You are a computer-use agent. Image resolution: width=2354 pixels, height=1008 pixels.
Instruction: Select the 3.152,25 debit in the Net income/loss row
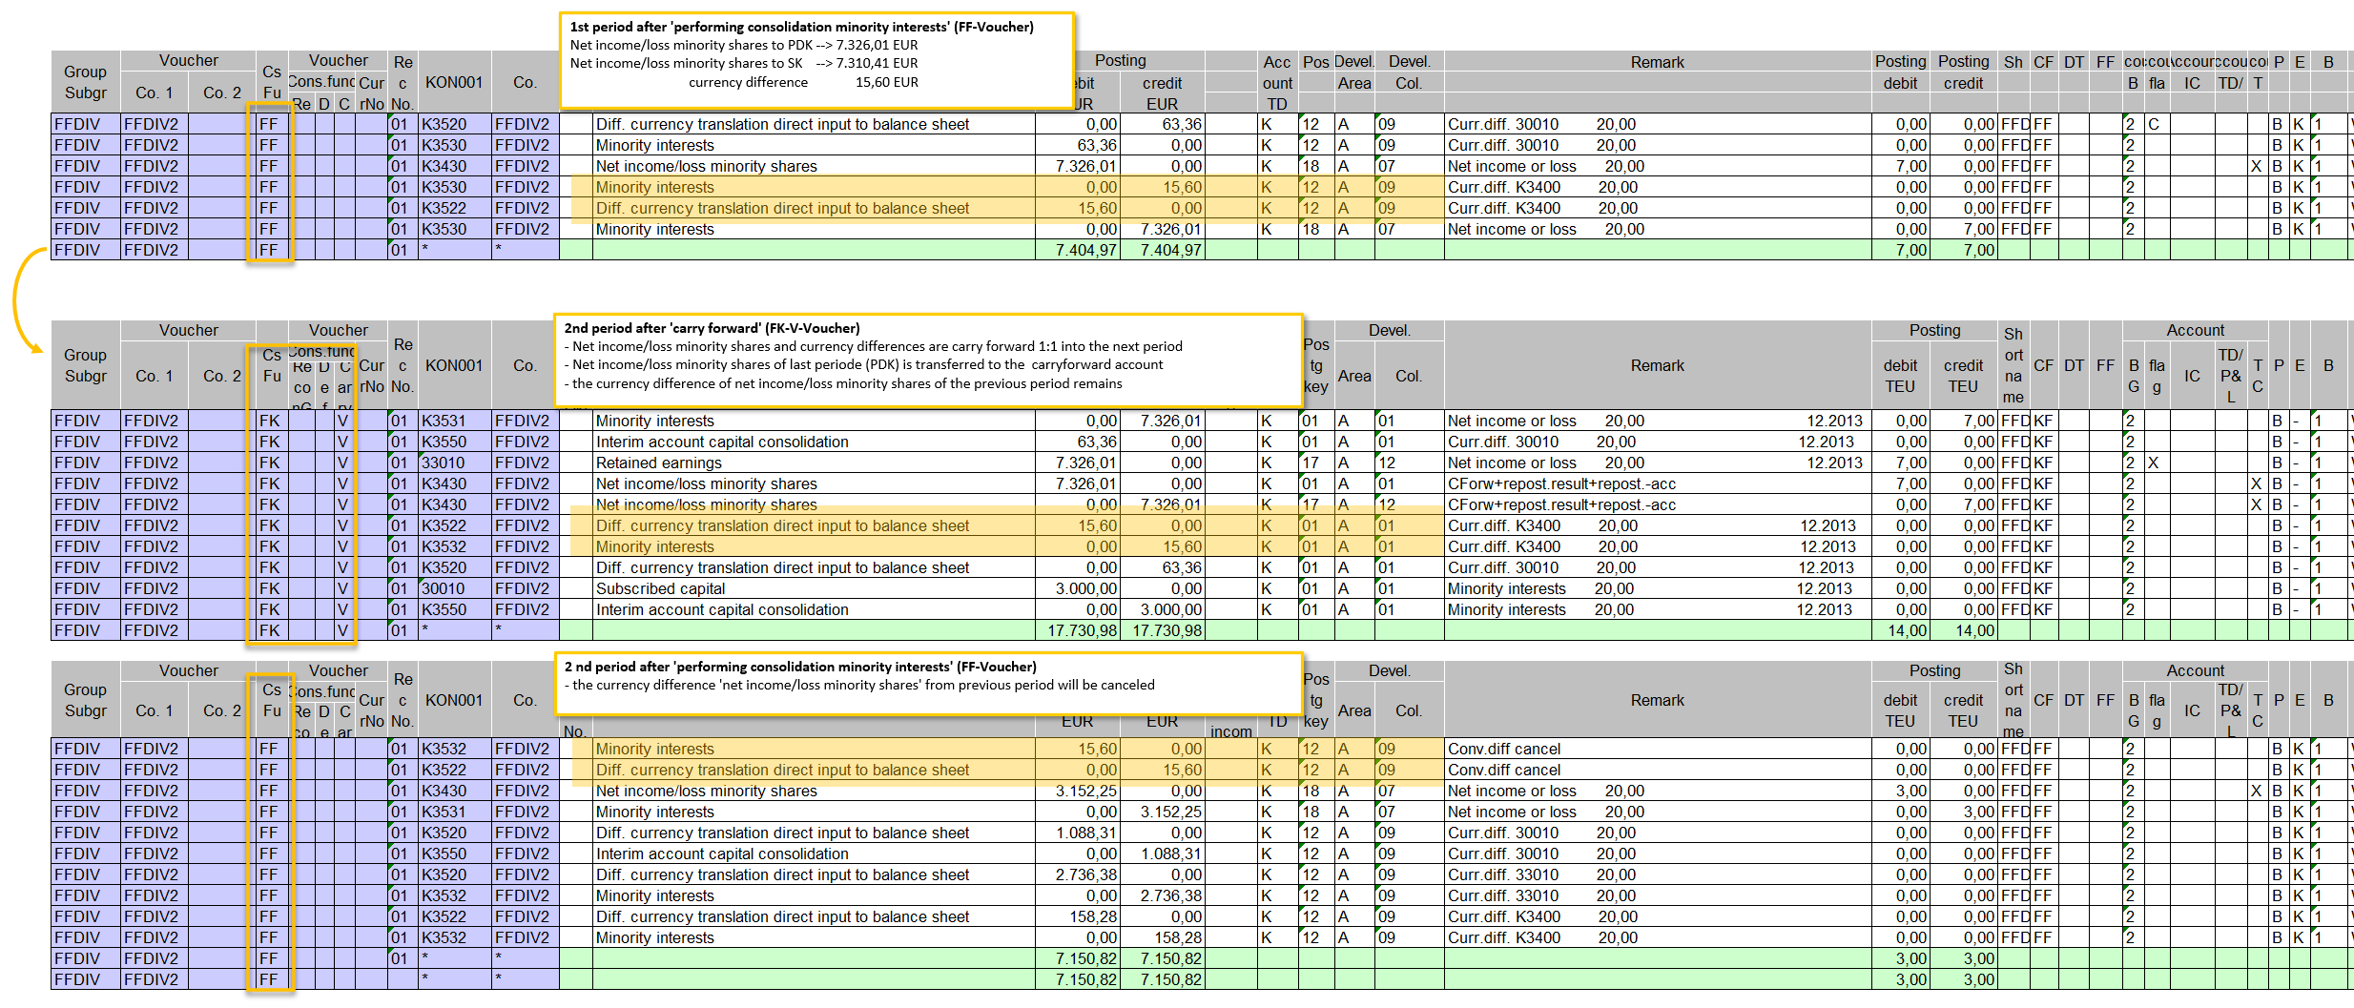pos(1078,791)
